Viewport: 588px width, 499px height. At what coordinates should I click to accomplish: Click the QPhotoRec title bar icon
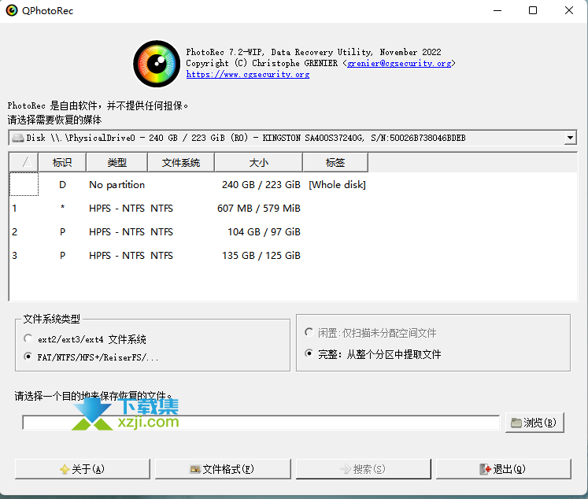pos(12,10)
